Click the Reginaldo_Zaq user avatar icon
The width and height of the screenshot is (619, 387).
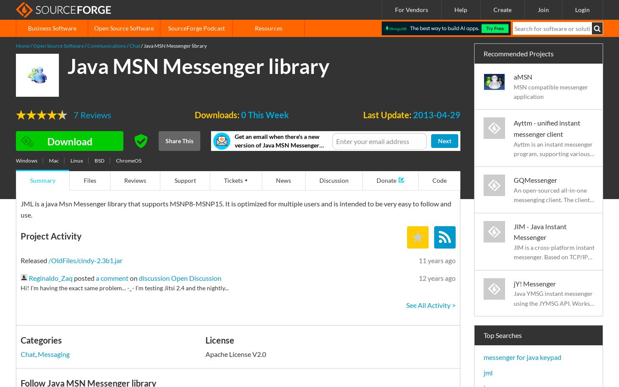[x=24, y=278]
